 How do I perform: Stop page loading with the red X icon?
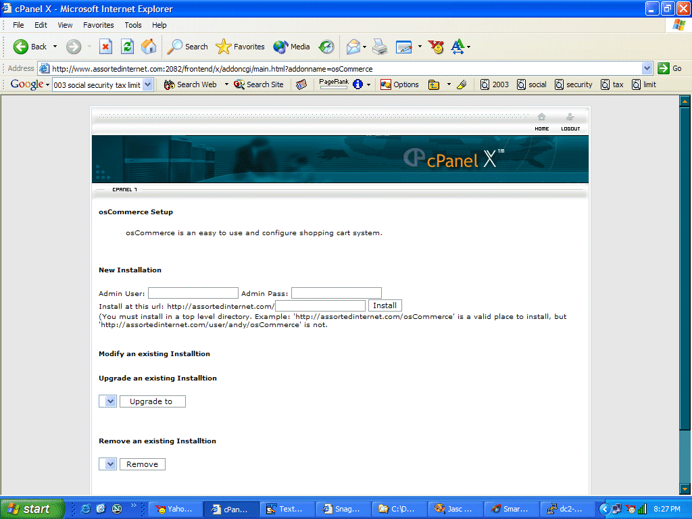(105, 47)
